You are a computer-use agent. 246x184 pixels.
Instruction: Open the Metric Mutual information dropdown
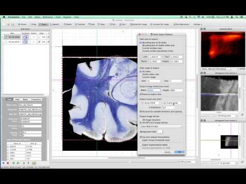point(217,69)
